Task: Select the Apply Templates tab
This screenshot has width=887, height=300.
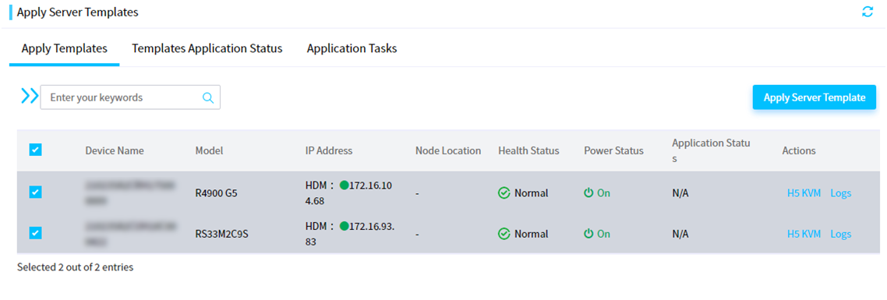Action: point(65,48)
